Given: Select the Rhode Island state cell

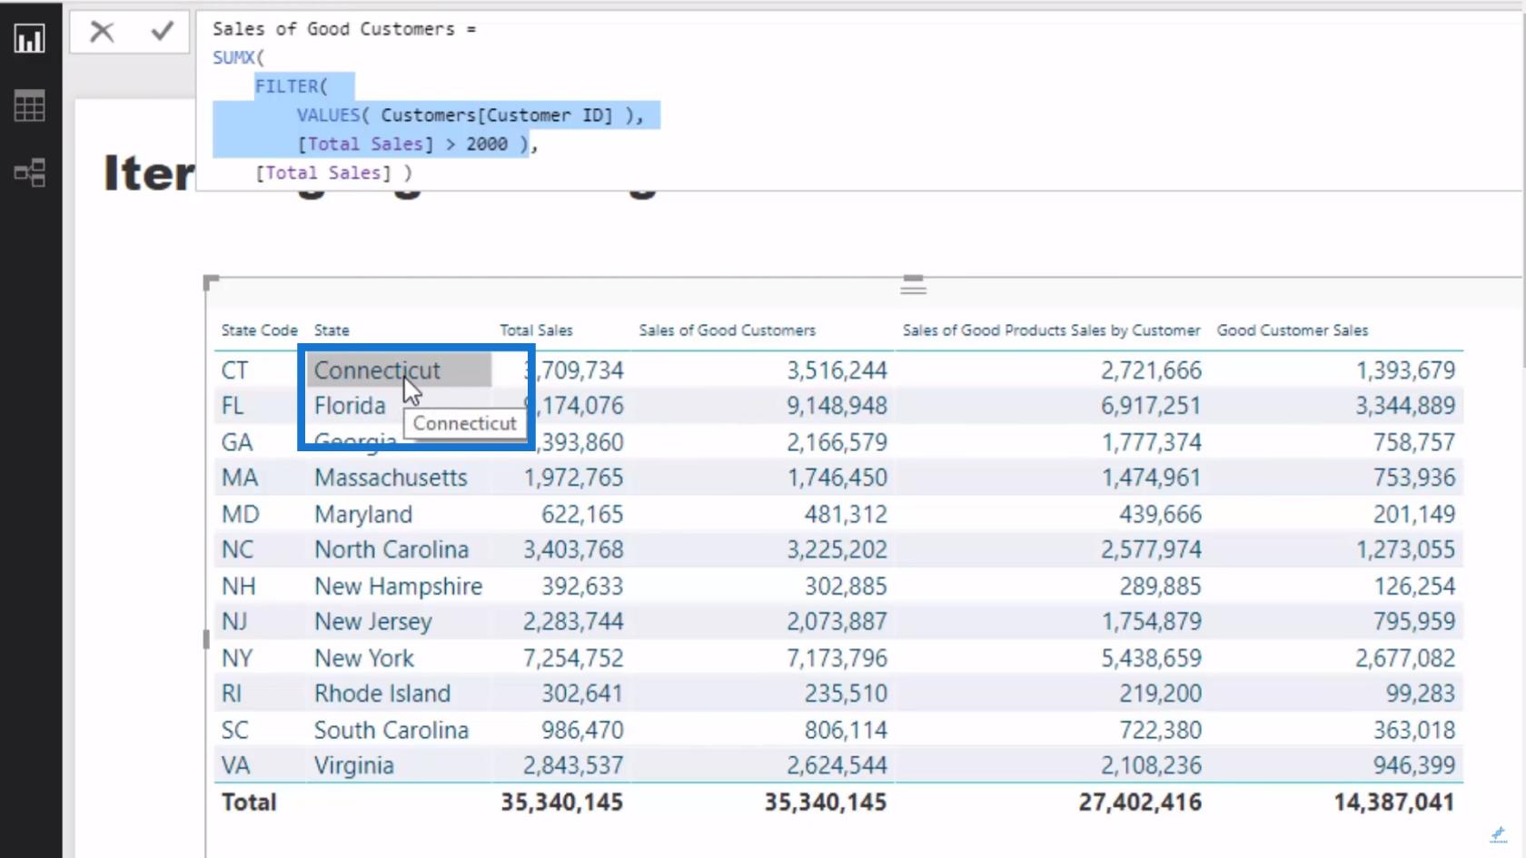Looking at the screenshot, I should click(x=381, y=694).
